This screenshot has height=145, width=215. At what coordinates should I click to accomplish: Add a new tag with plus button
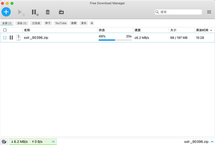[92, 23]
